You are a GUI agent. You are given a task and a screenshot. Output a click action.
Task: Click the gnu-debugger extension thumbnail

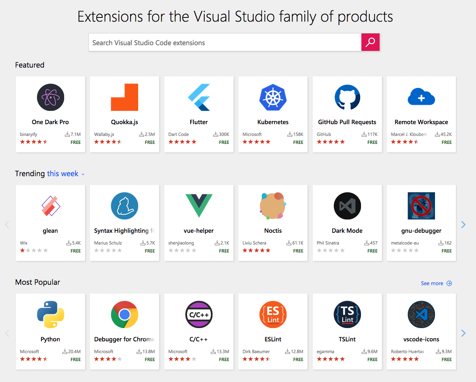point(421,206)
